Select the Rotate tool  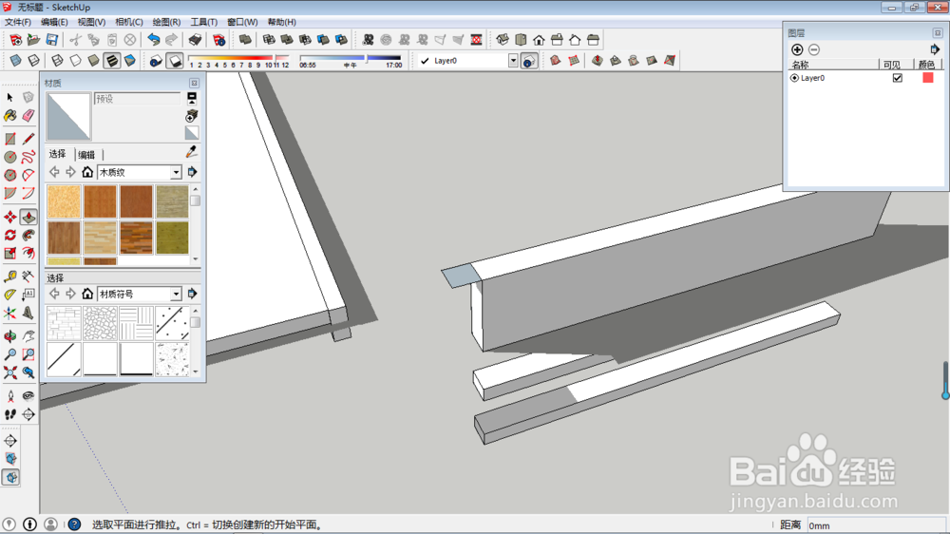click(x=9, y=236)
